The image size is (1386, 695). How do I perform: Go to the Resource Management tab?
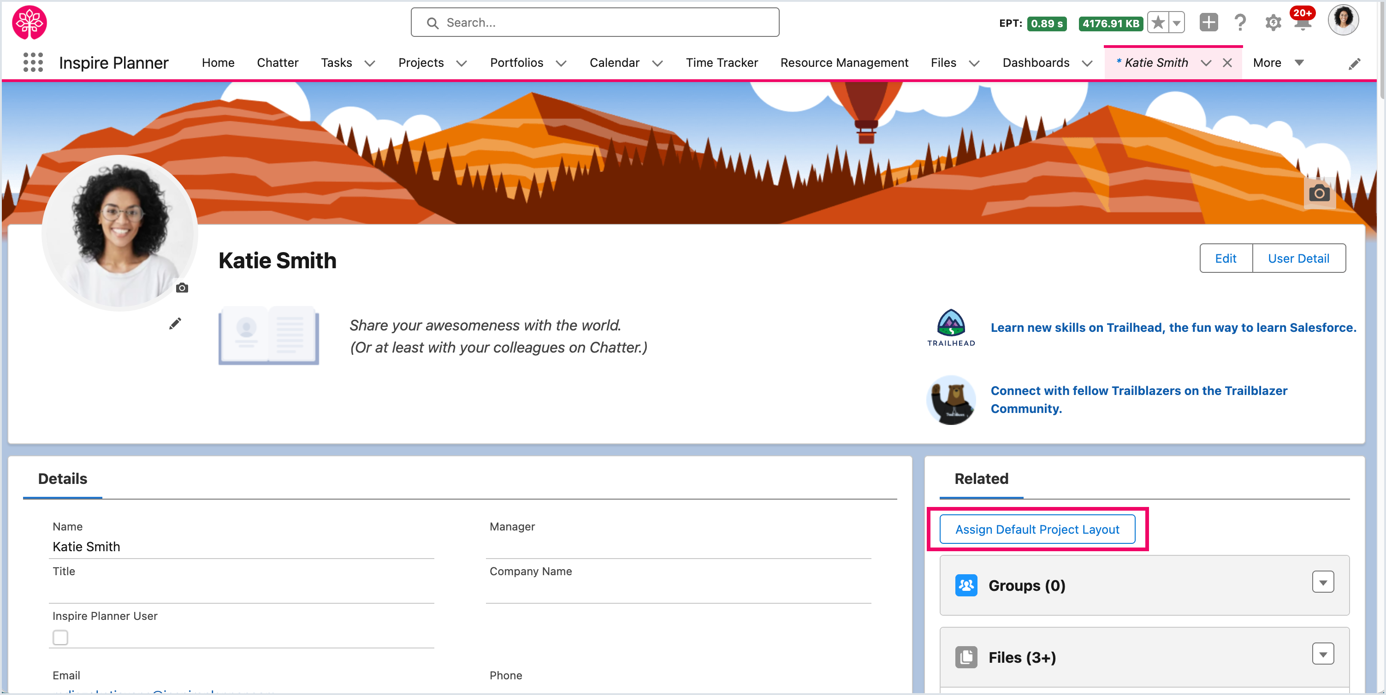click(844, 63)
